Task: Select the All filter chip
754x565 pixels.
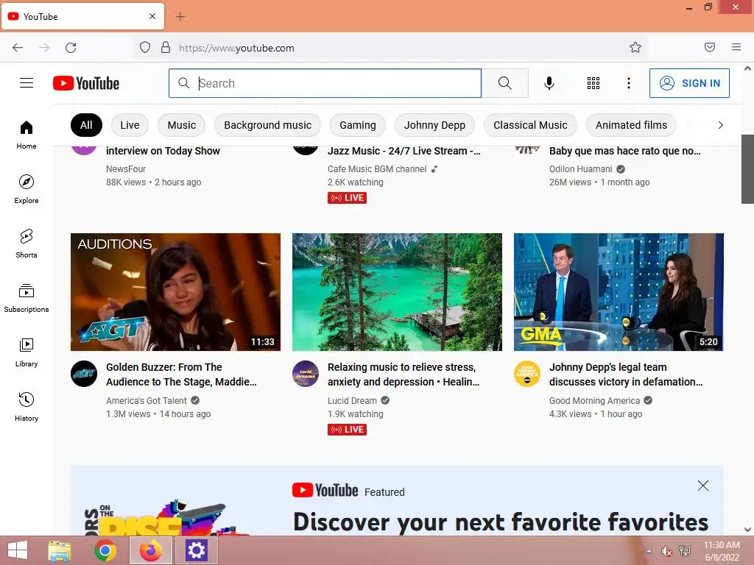Action: [87, 125]
